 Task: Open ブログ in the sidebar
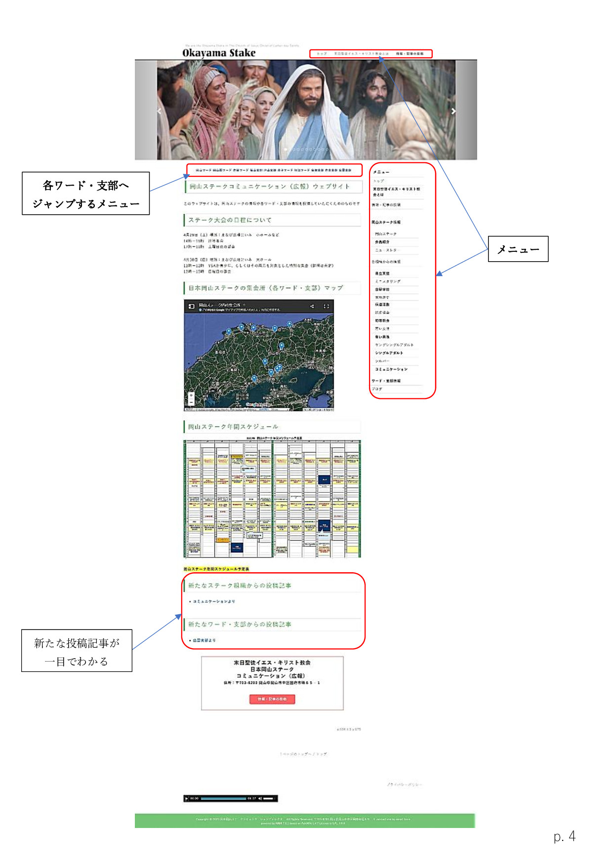point(377,389)
